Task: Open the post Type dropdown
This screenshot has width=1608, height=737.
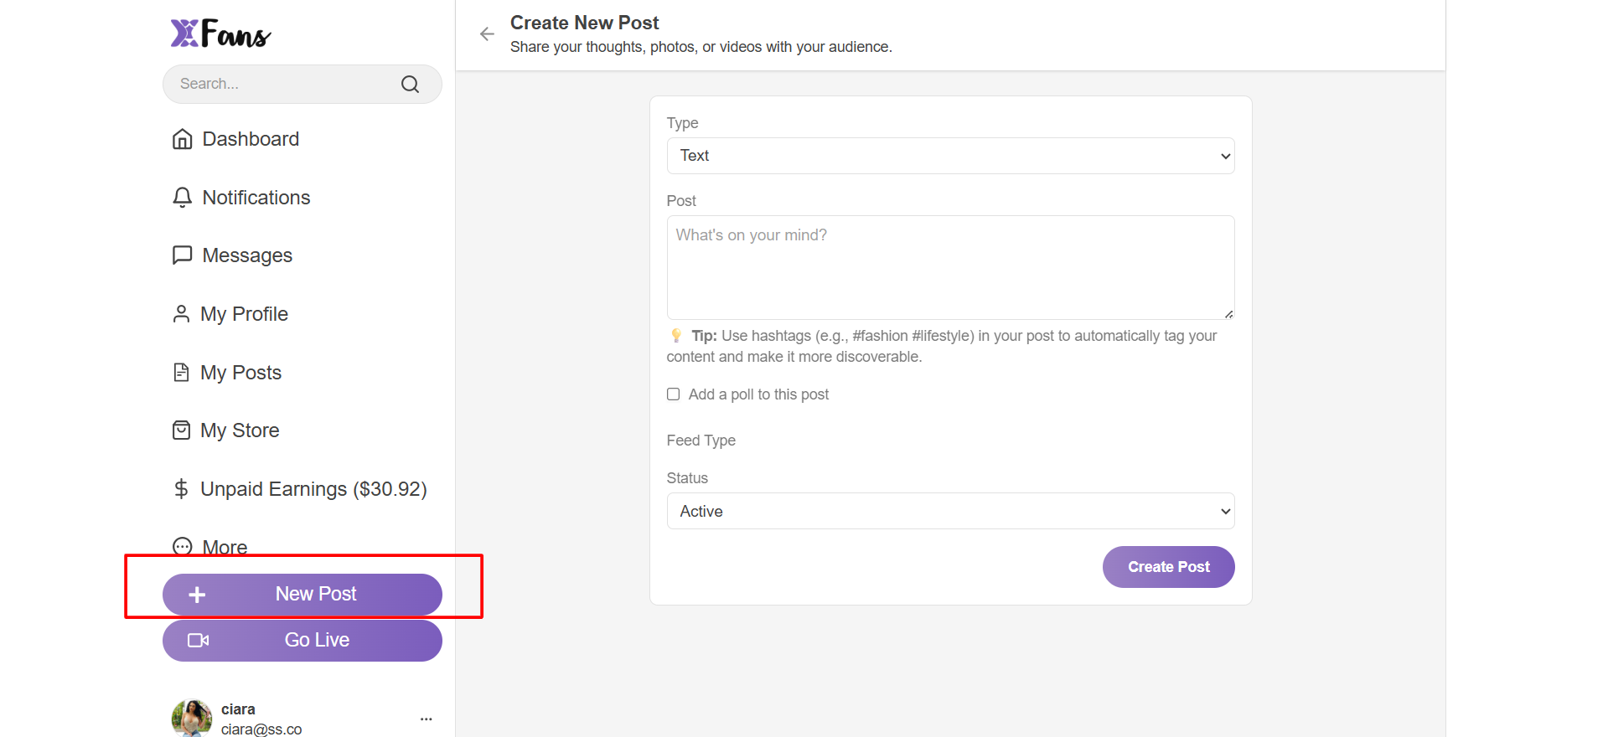Action: 950,156
